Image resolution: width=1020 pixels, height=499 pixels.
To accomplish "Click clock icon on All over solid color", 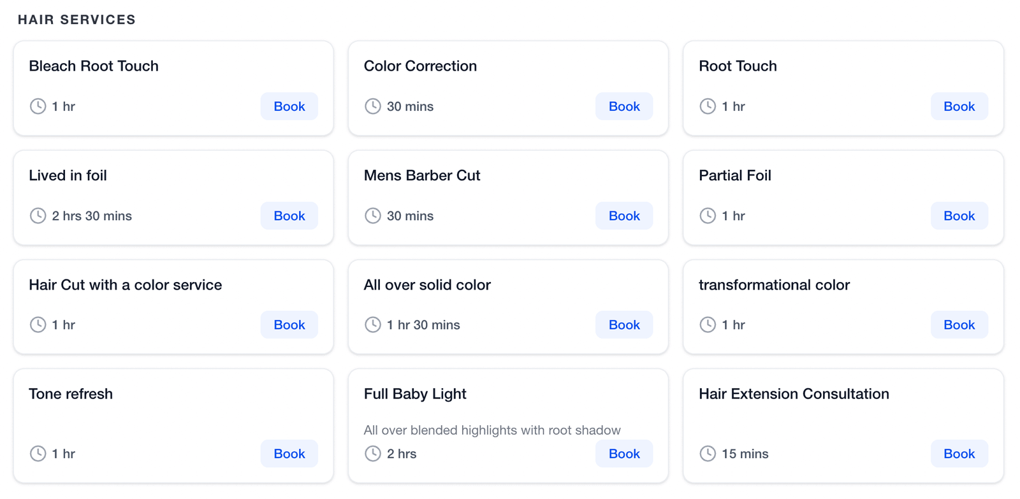I will point(373,325).
